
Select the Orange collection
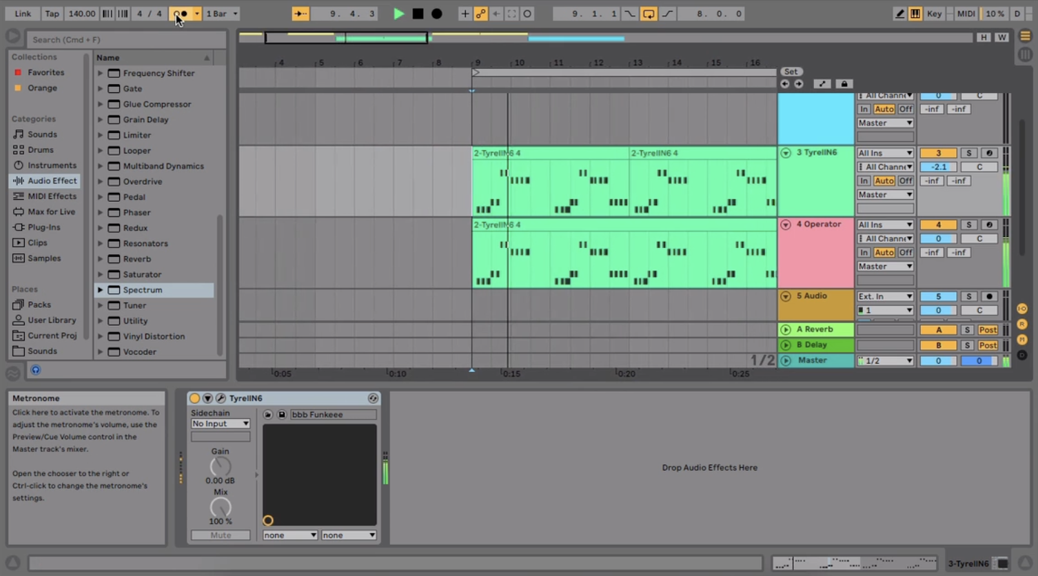click(x=42, y=88)
